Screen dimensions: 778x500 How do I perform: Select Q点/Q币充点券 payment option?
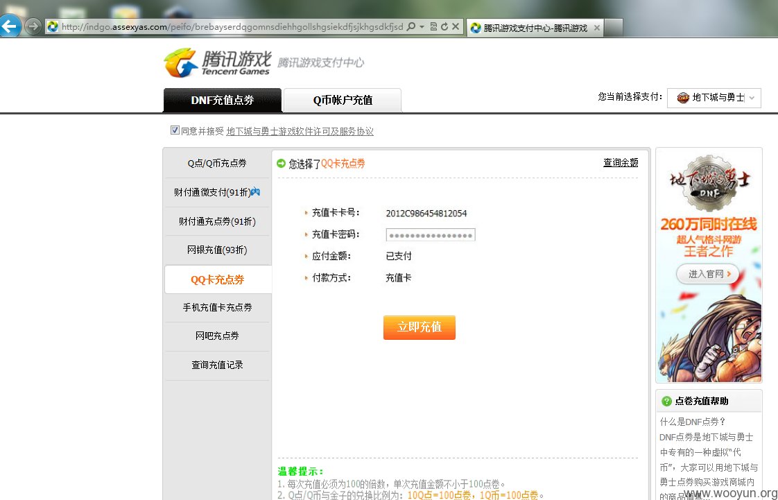(x=217, y=163)
